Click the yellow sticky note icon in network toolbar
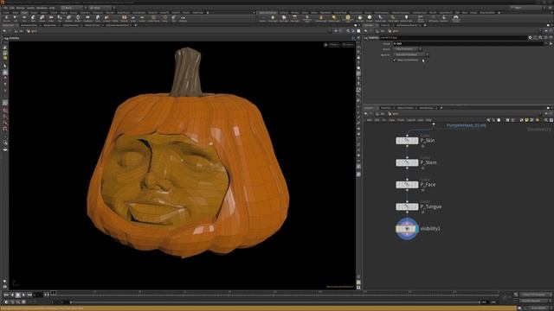This screenshot has width=554, height=311. 527,120
